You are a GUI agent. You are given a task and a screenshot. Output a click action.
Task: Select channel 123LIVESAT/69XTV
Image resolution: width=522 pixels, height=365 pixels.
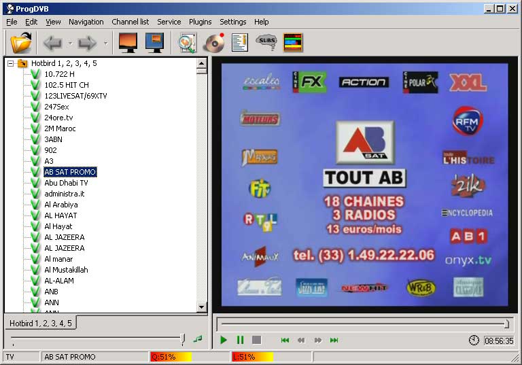point(75,96)
